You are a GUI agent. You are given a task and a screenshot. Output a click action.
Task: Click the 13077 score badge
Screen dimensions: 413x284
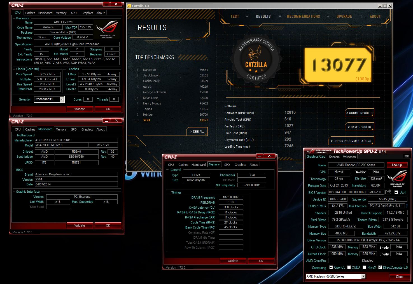click(338, 65)
